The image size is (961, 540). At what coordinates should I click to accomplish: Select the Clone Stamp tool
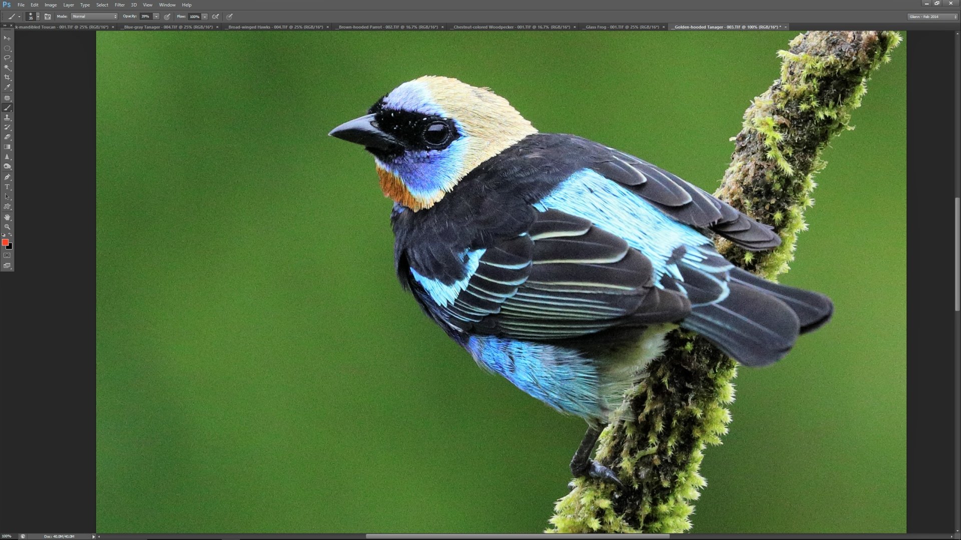(7, 117)
